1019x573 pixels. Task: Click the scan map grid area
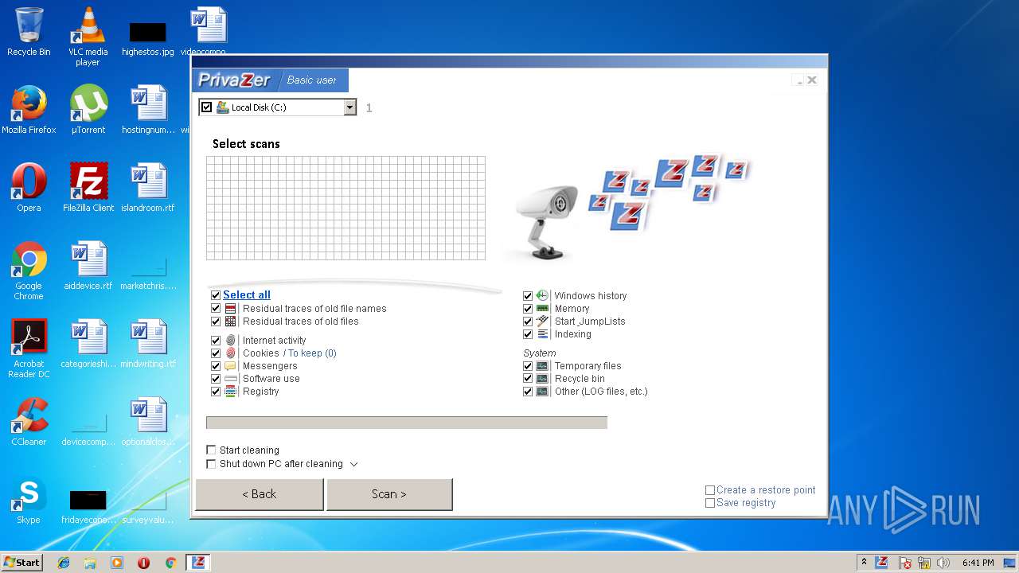[346, 208]
